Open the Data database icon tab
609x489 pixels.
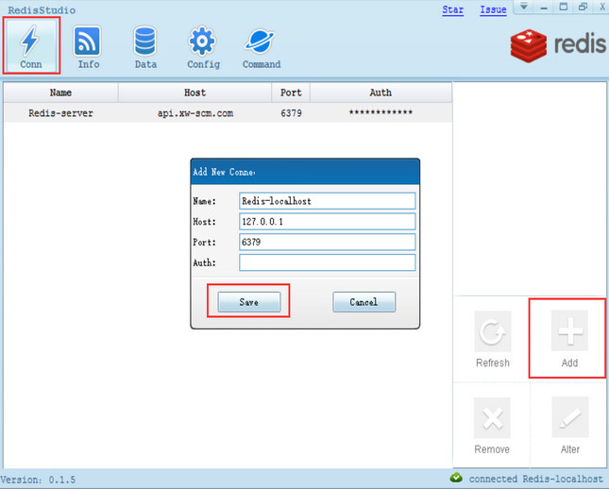145,46
